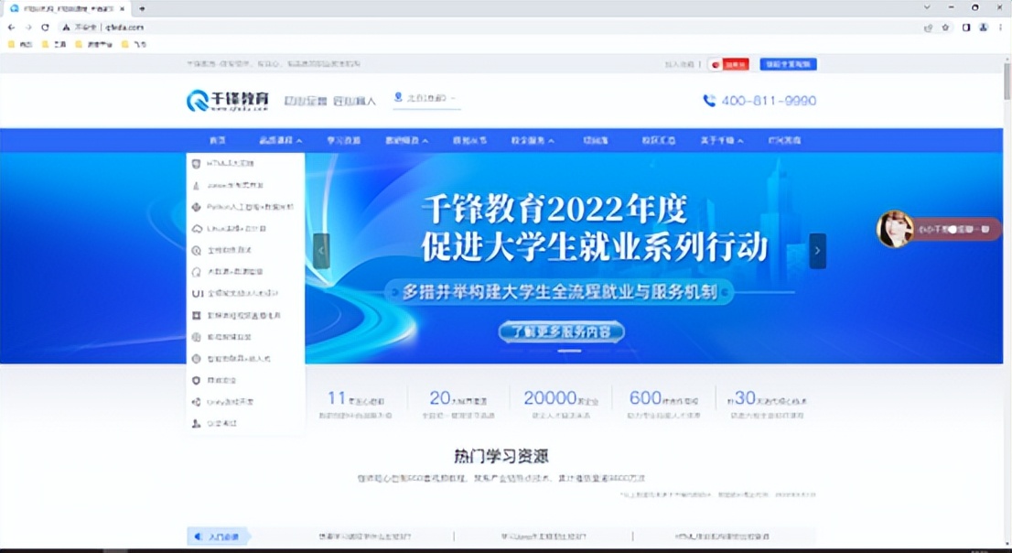Click the "20000" statistic
Image resolution: width=1012 pixels, height=553 pixels.
pos(549,398)
